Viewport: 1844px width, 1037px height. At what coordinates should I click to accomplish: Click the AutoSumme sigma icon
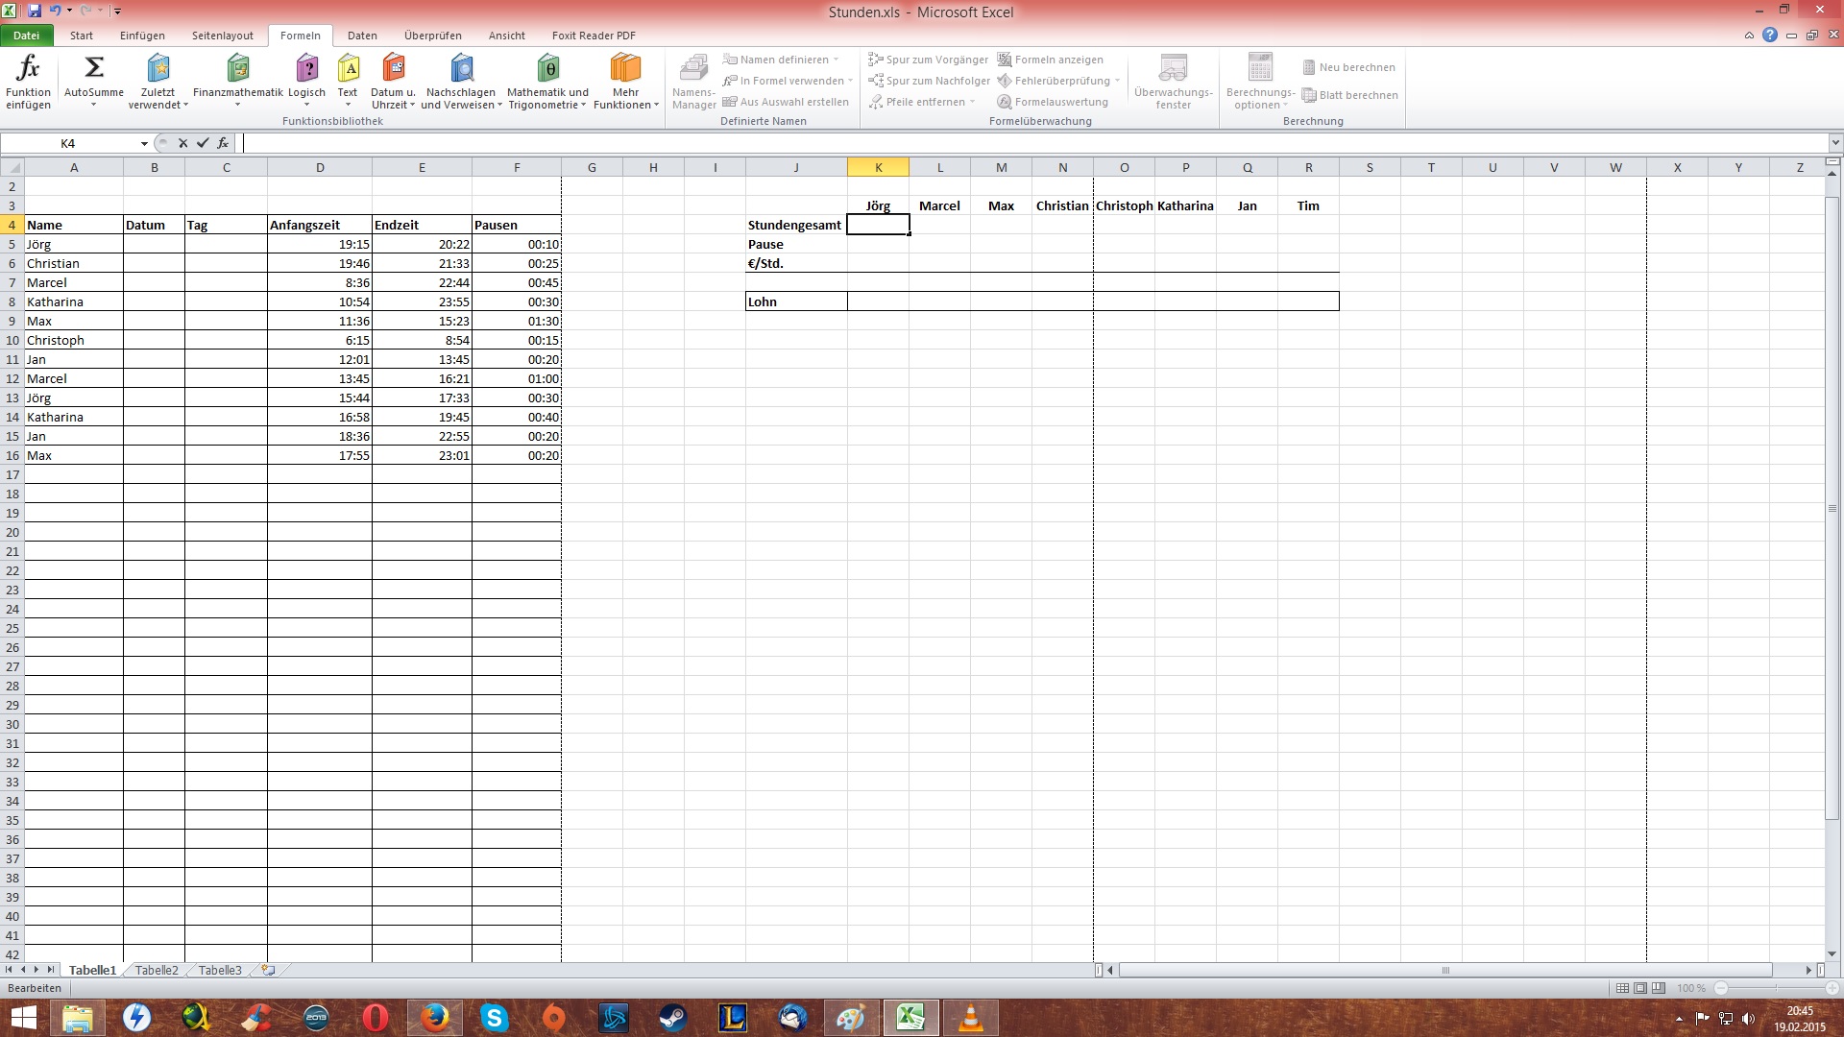94,69
